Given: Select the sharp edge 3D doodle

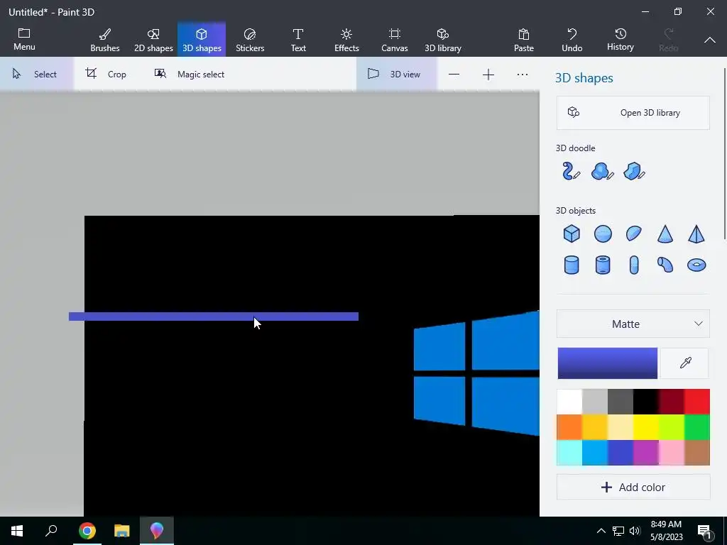Looking at the screenshot, I should (x=634, y=172).
